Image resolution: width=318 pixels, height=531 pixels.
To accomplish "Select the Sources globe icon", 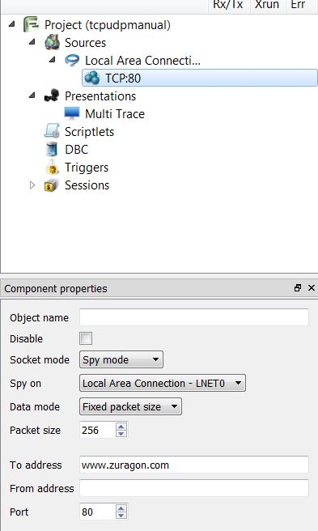I will pos(52,43).
